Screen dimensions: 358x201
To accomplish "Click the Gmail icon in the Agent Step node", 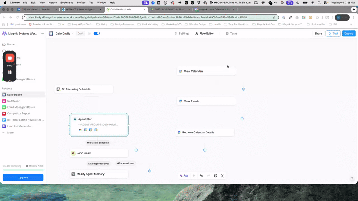I will [80, 130].
